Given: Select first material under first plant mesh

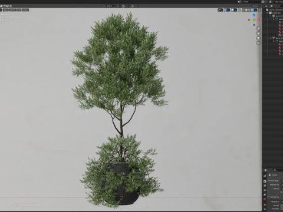Looking at the screenshot, I should pyautogui.click(x=281, y=22).
